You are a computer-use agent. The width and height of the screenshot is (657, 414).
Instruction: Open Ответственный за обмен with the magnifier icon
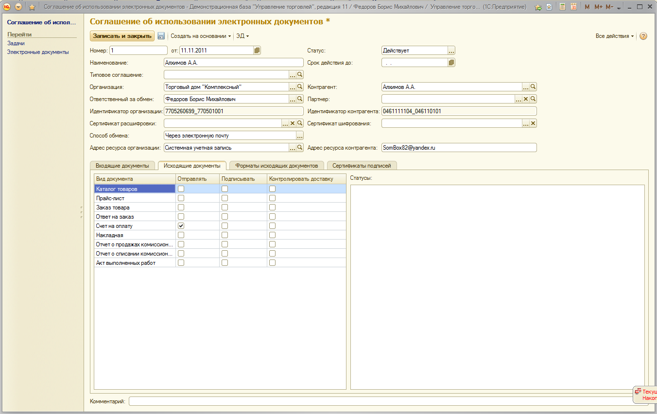300,99
